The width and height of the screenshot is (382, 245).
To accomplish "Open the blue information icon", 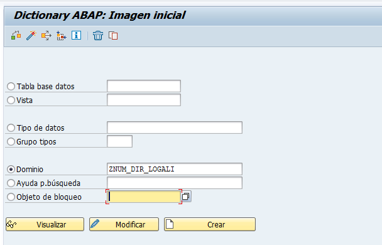I will (76, 35).
